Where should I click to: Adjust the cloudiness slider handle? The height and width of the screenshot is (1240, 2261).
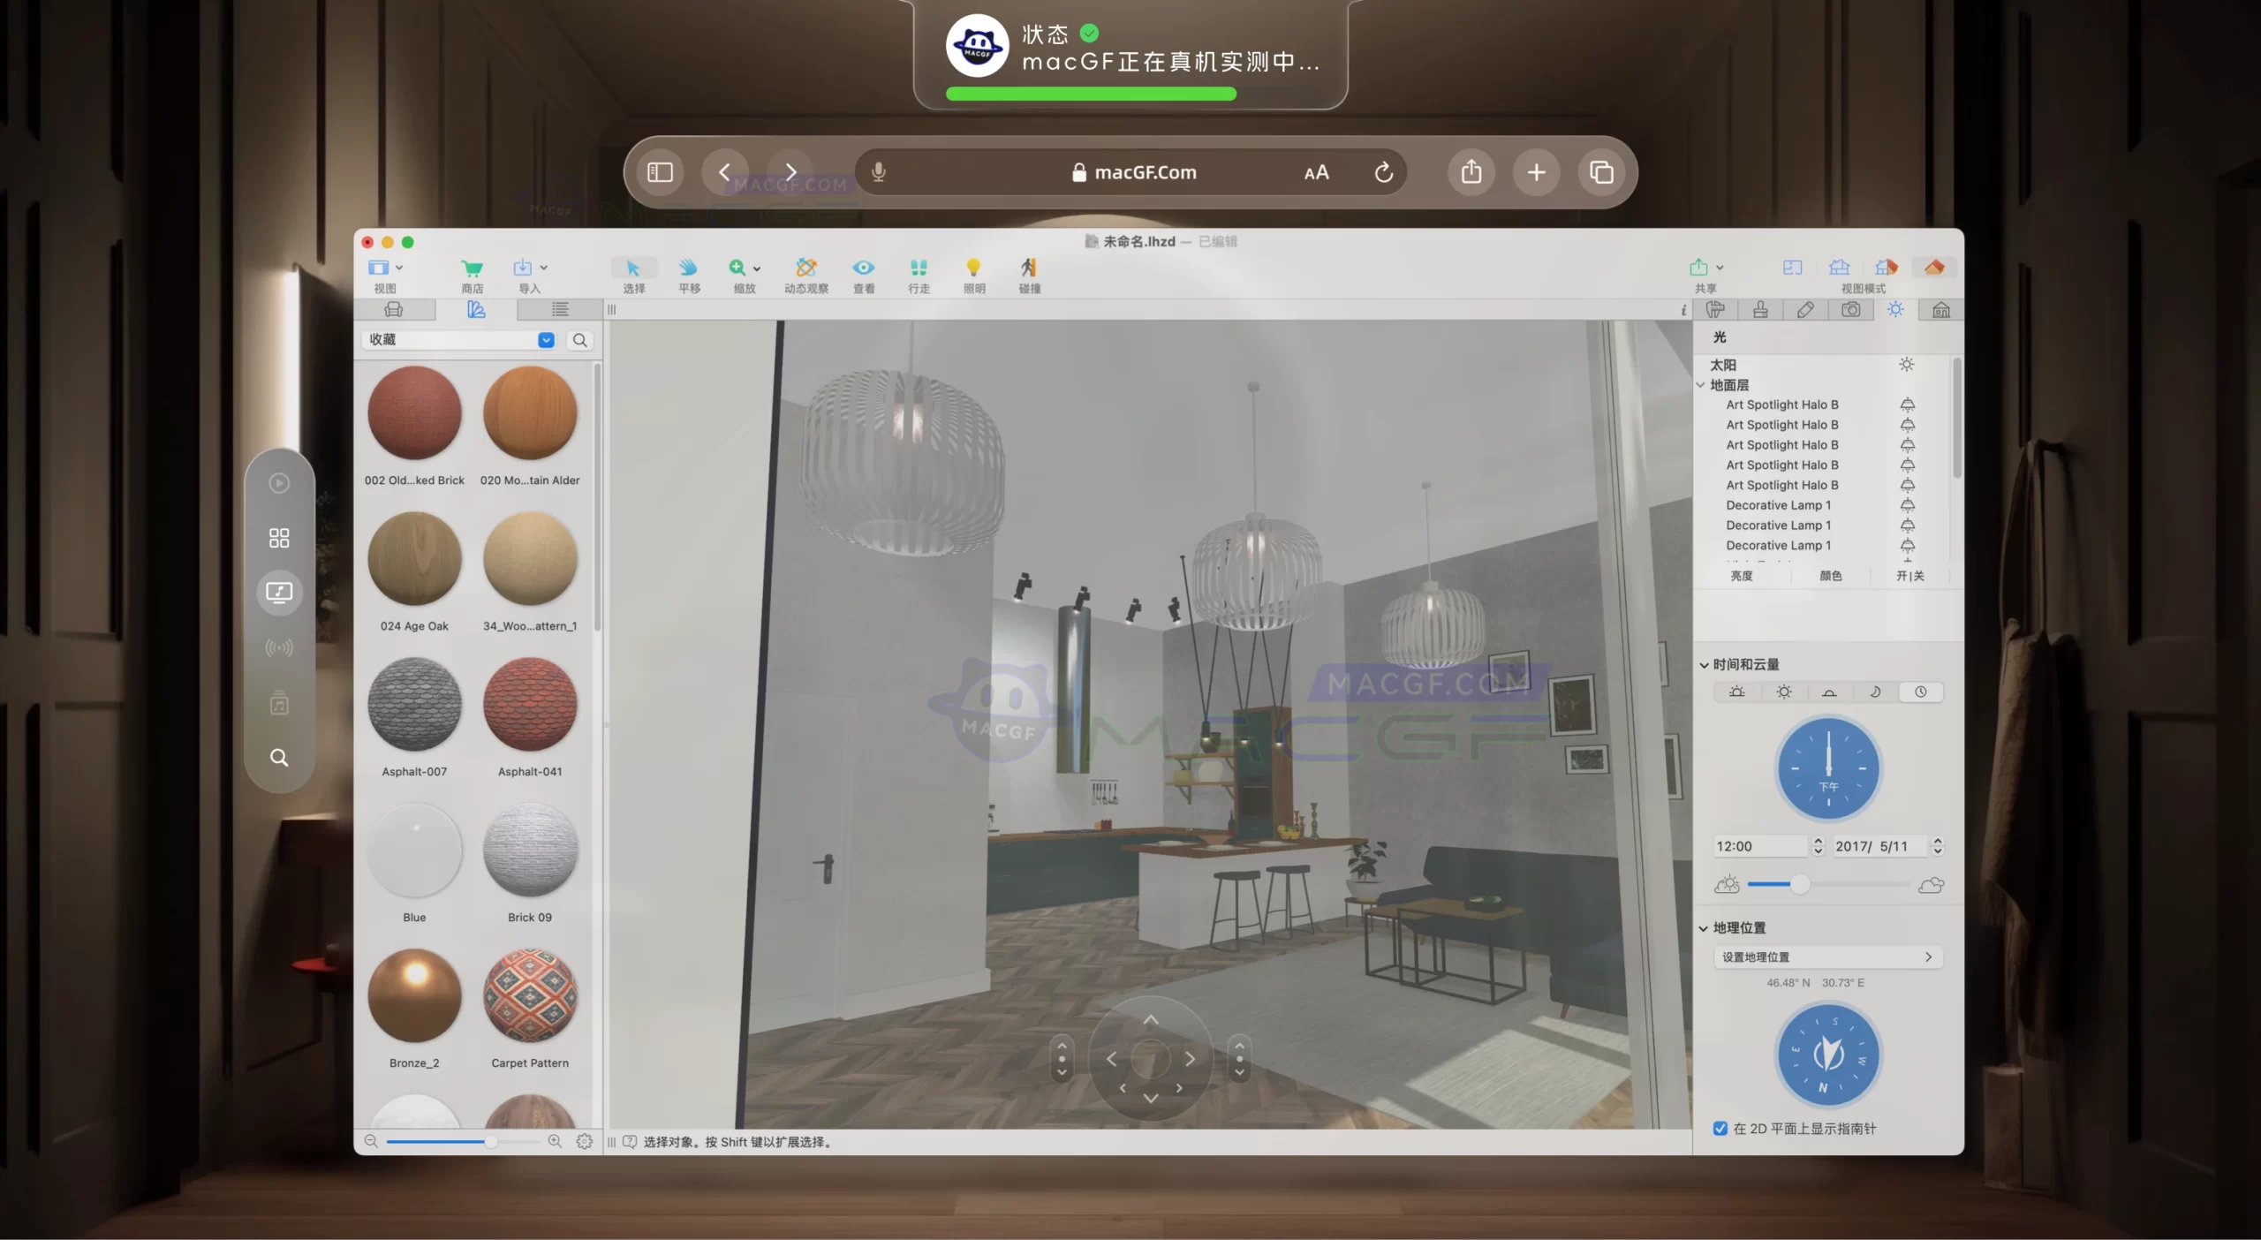click(1799, 884)
